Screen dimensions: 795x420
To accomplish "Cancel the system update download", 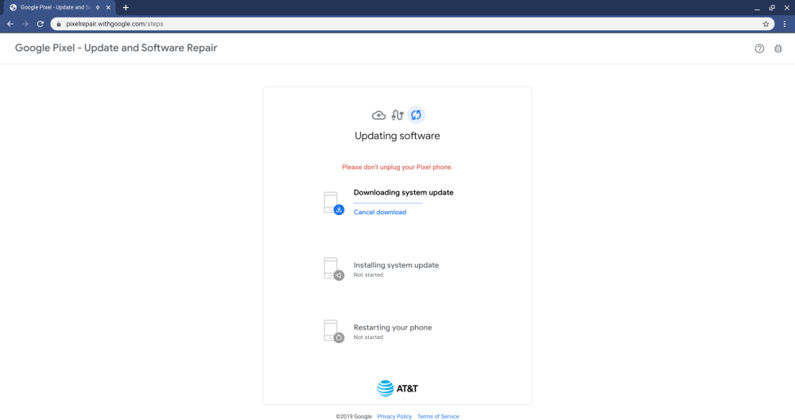I will coord(379,212).
